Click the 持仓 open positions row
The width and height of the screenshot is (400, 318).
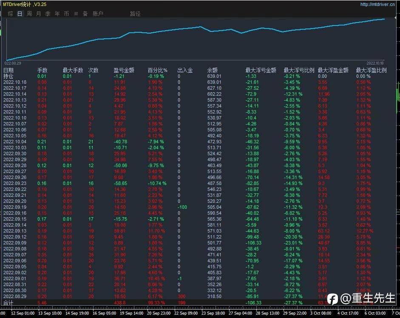[x=9, y=76]
